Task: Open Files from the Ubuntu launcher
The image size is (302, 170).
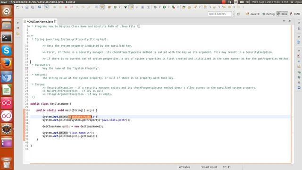Action: (x=7, y=24)
